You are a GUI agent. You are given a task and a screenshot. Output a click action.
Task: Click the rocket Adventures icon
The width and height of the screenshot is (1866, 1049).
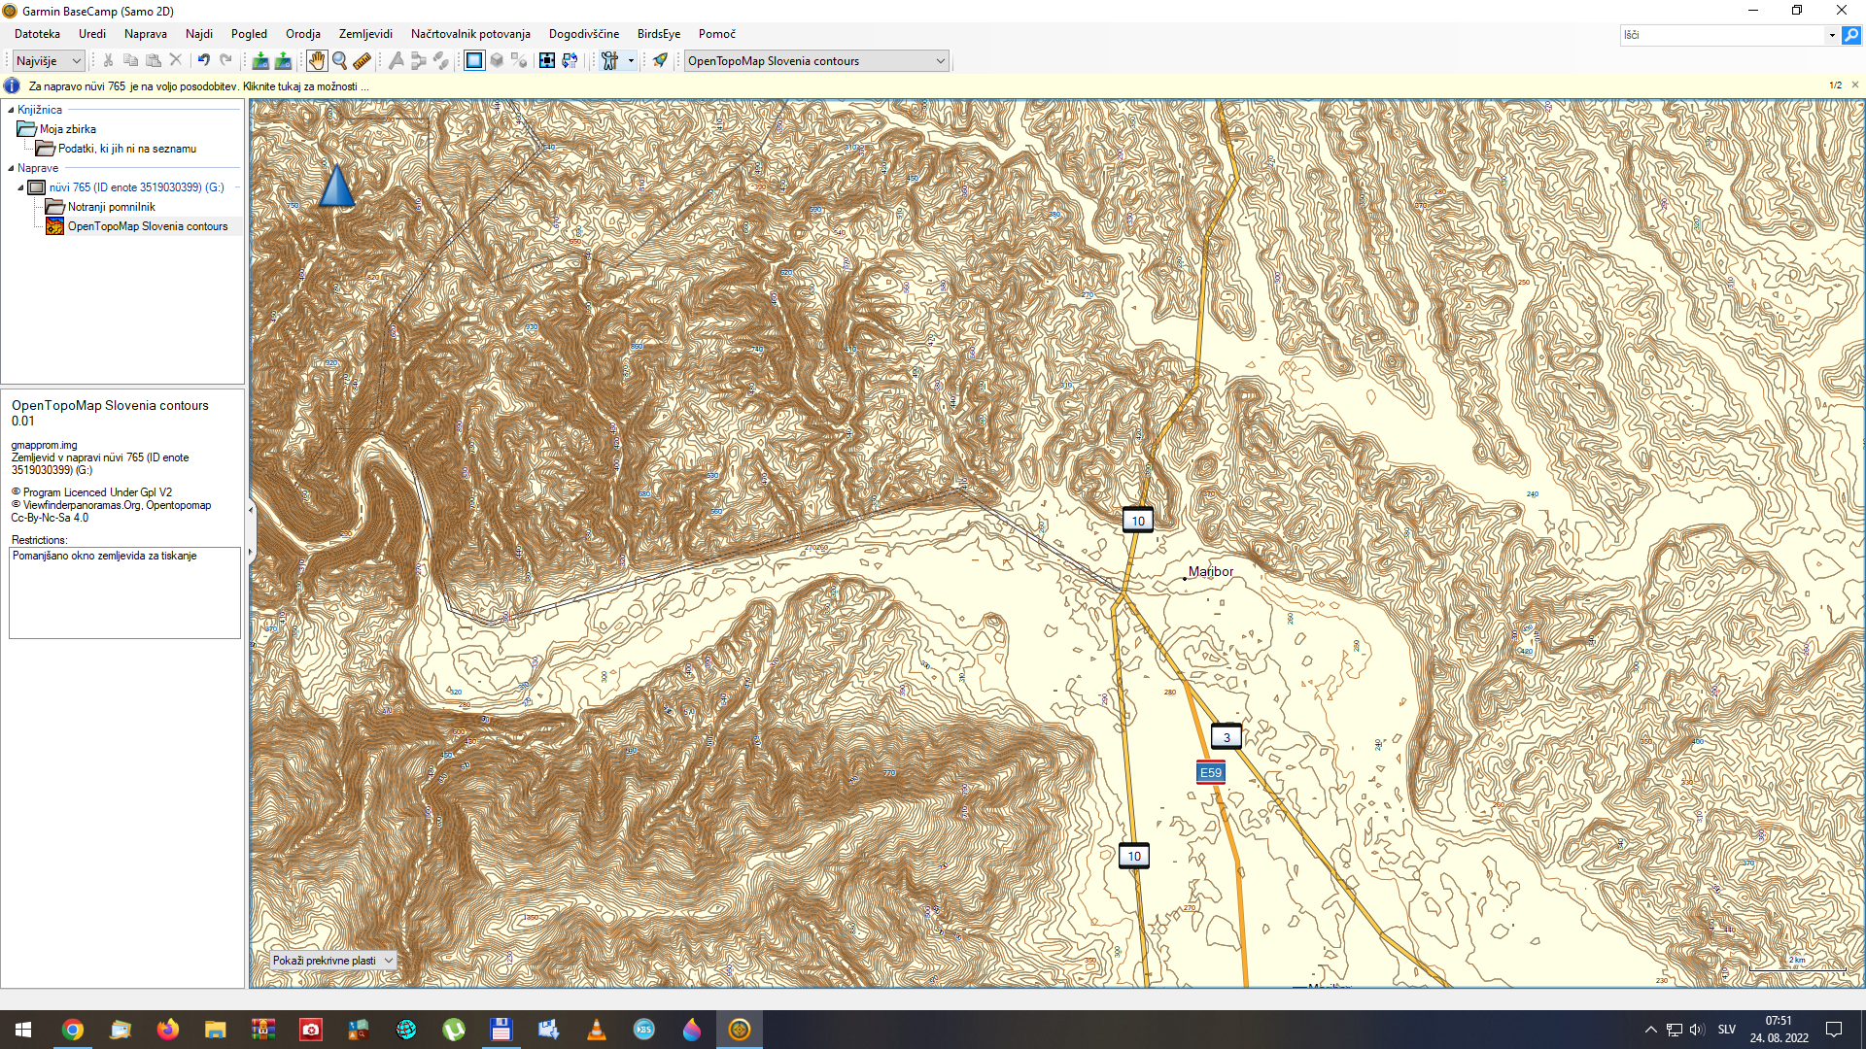point(660,60)
